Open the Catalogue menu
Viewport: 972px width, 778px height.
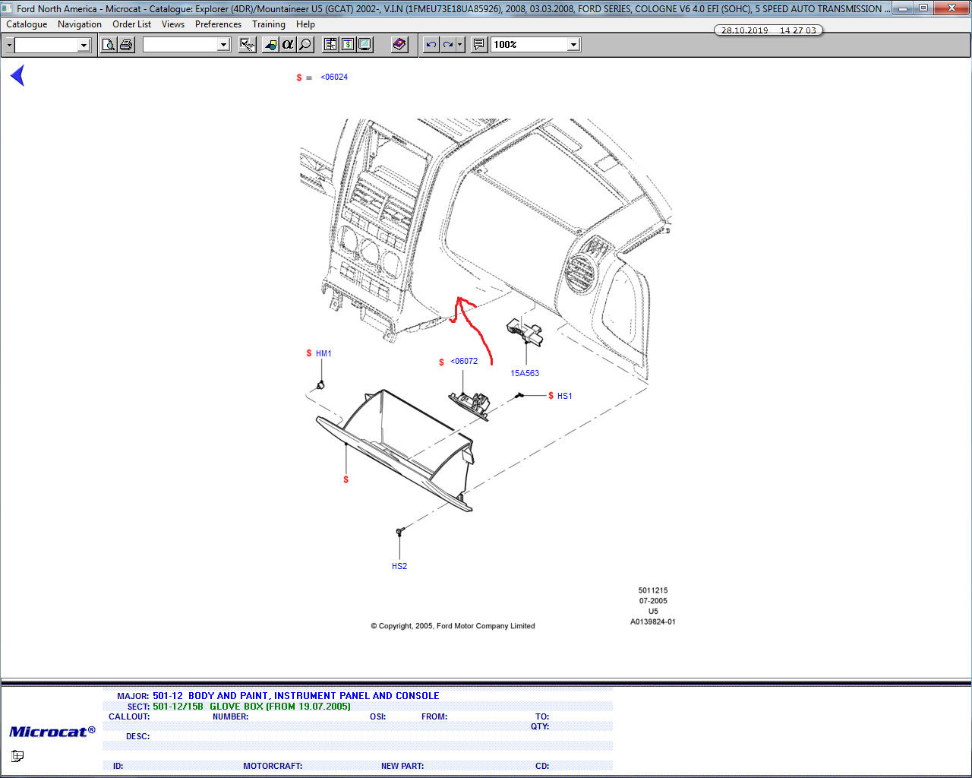[x=27, y=24]
